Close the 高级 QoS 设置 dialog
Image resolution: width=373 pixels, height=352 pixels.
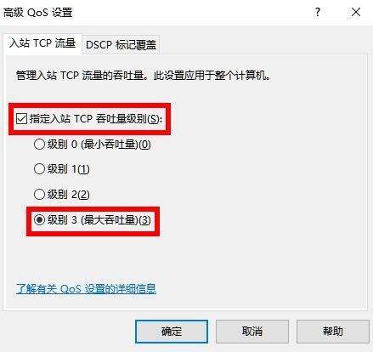tap(356, 12)
